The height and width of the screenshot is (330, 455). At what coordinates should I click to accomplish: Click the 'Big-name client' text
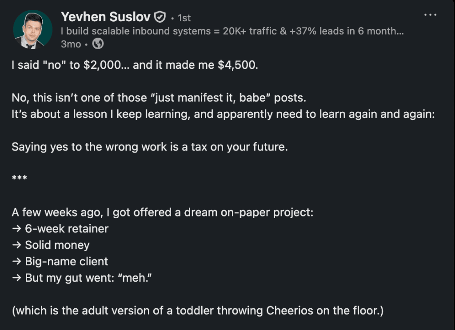pos(67,261)
